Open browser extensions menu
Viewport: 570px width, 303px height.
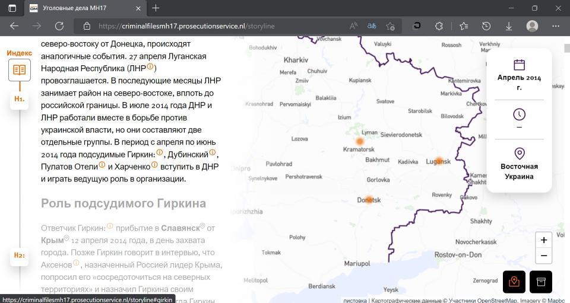click(x=439, y=26)
